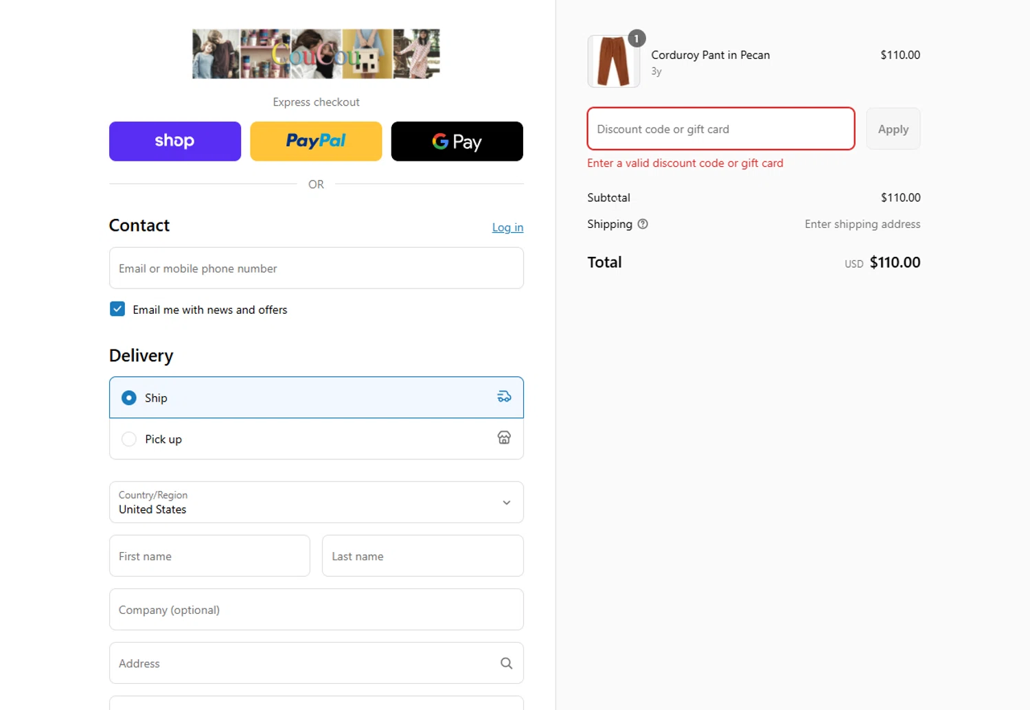Focus the Last name field
1030x710 pixels.
423,556
